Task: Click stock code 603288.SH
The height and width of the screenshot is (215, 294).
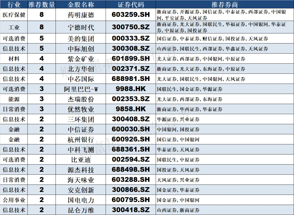Action: (131, 180)
